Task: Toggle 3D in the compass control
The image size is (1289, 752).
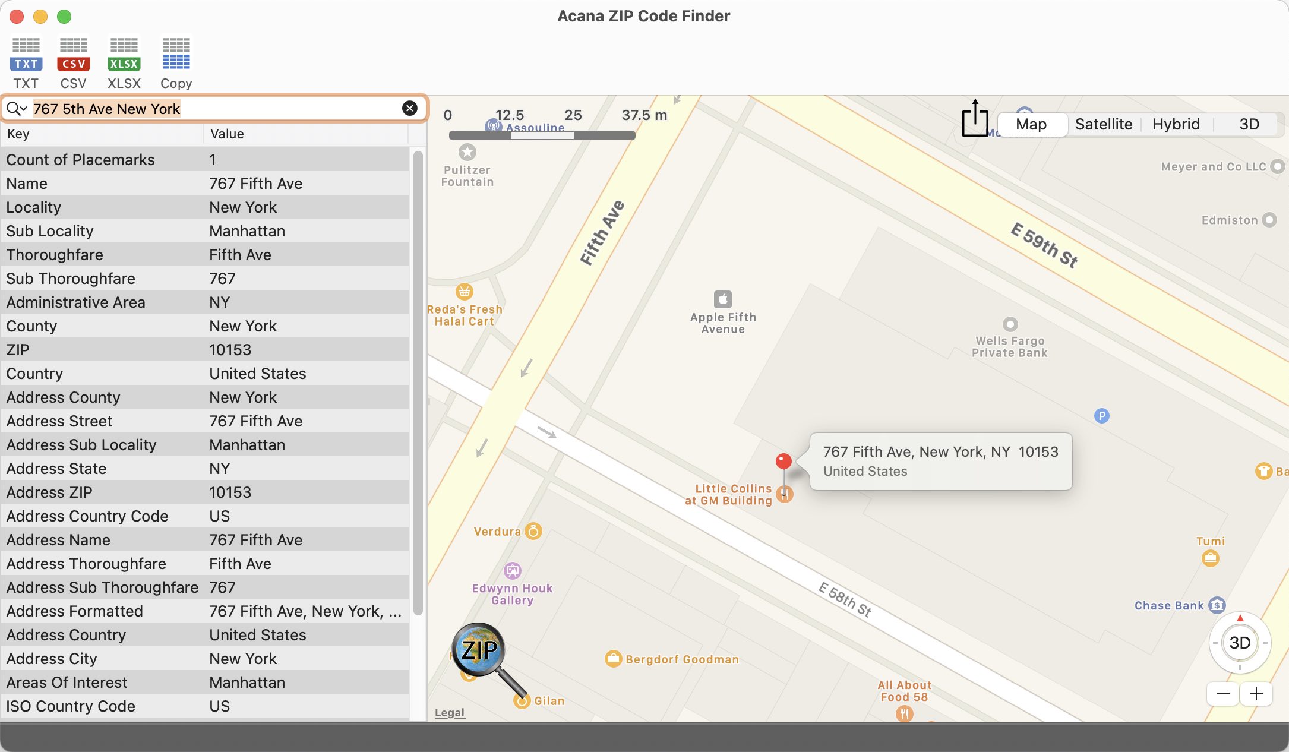Action: tap(1240, 643)
